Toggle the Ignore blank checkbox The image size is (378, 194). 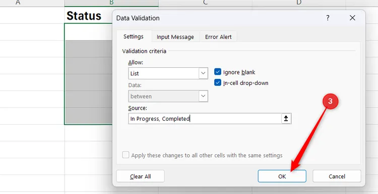(218, 72)
